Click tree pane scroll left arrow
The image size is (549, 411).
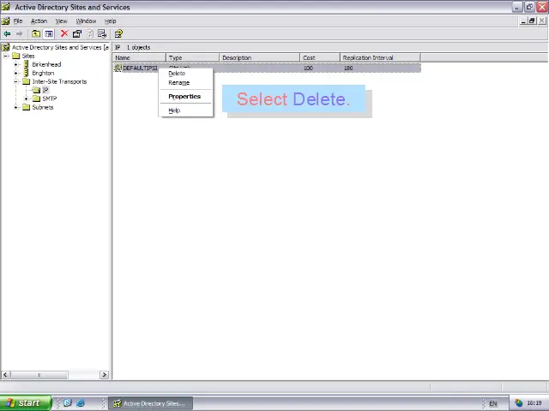click(5, 375)
